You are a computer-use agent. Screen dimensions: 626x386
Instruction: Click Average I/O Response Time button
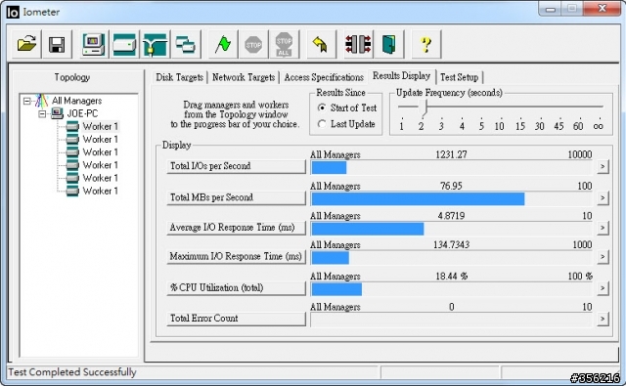[x=237, y=228]
